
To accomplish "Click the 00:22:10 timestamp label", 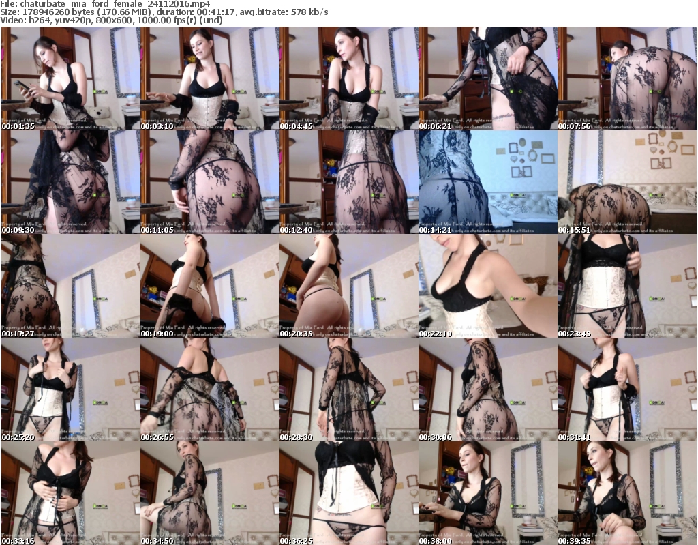I will point(436,334).
